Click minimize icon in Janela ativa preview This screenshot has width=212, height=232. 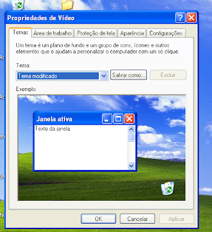click(x=107, y=118)
